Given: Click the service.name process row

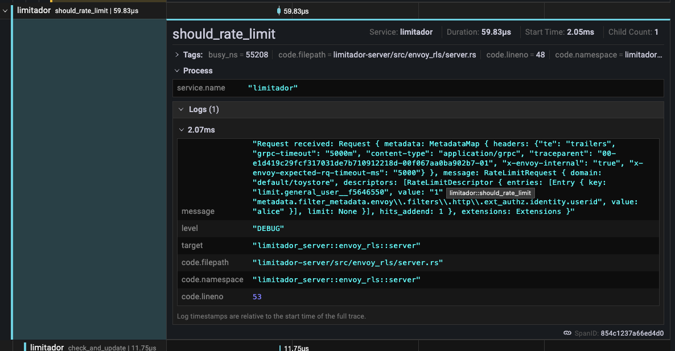Looking at the screenshot, I should click(418, 88).
